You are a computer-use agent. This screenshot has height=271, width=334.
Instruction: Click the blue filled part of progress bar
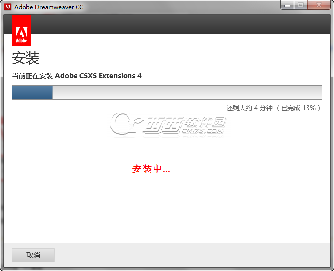coord(32,93)
